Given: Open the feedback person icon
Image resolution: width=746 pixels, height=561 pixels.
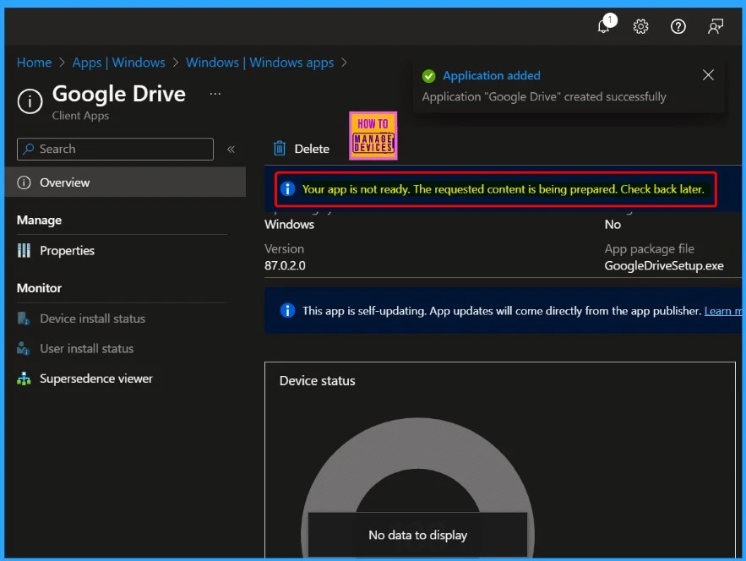Looking at the screenshot, I should tap(715, 26).
